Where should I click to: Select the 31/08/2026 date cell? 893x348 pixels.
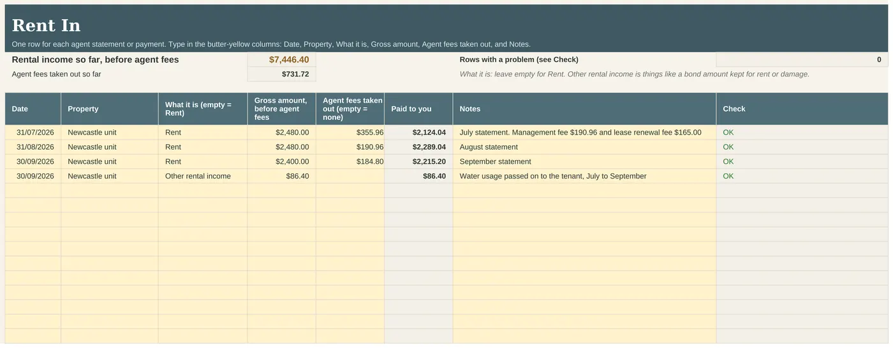(33, 147)
